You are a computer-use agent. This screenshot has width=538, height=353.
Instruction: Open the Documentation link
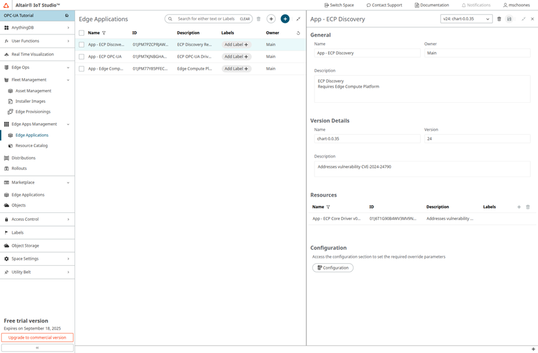432,5
